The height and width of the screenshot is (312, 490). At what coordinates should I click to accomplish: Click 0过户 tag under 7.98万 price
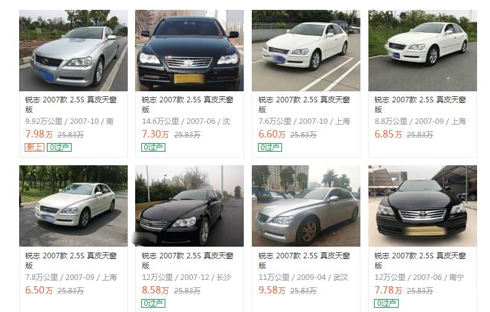59,147
